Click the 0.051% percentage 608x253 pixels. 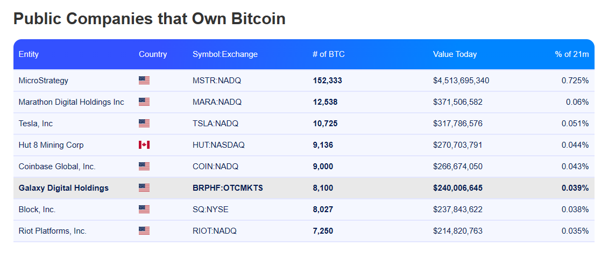click(575, 124)
